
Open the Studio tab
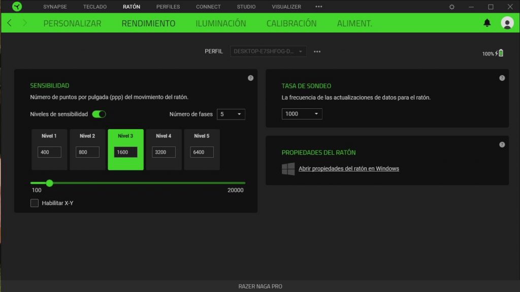coord(246,7)
